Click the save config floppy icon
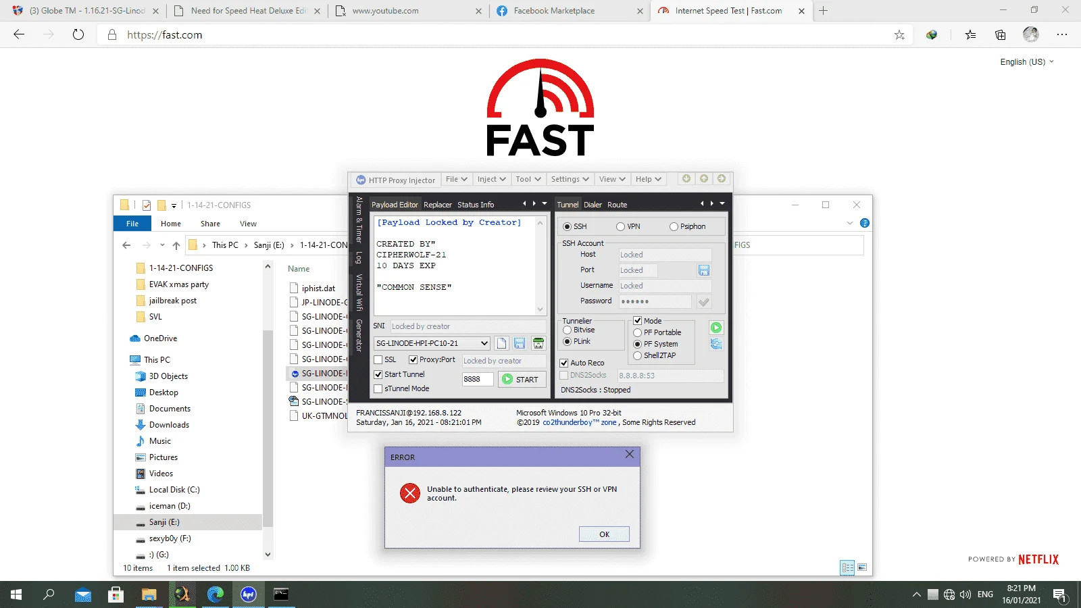 [x=520, y=343]
